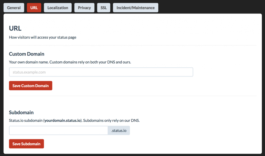The image size is (265, 156).
Task: Select the currently active URL tab
Action: (x=34, y=7)
